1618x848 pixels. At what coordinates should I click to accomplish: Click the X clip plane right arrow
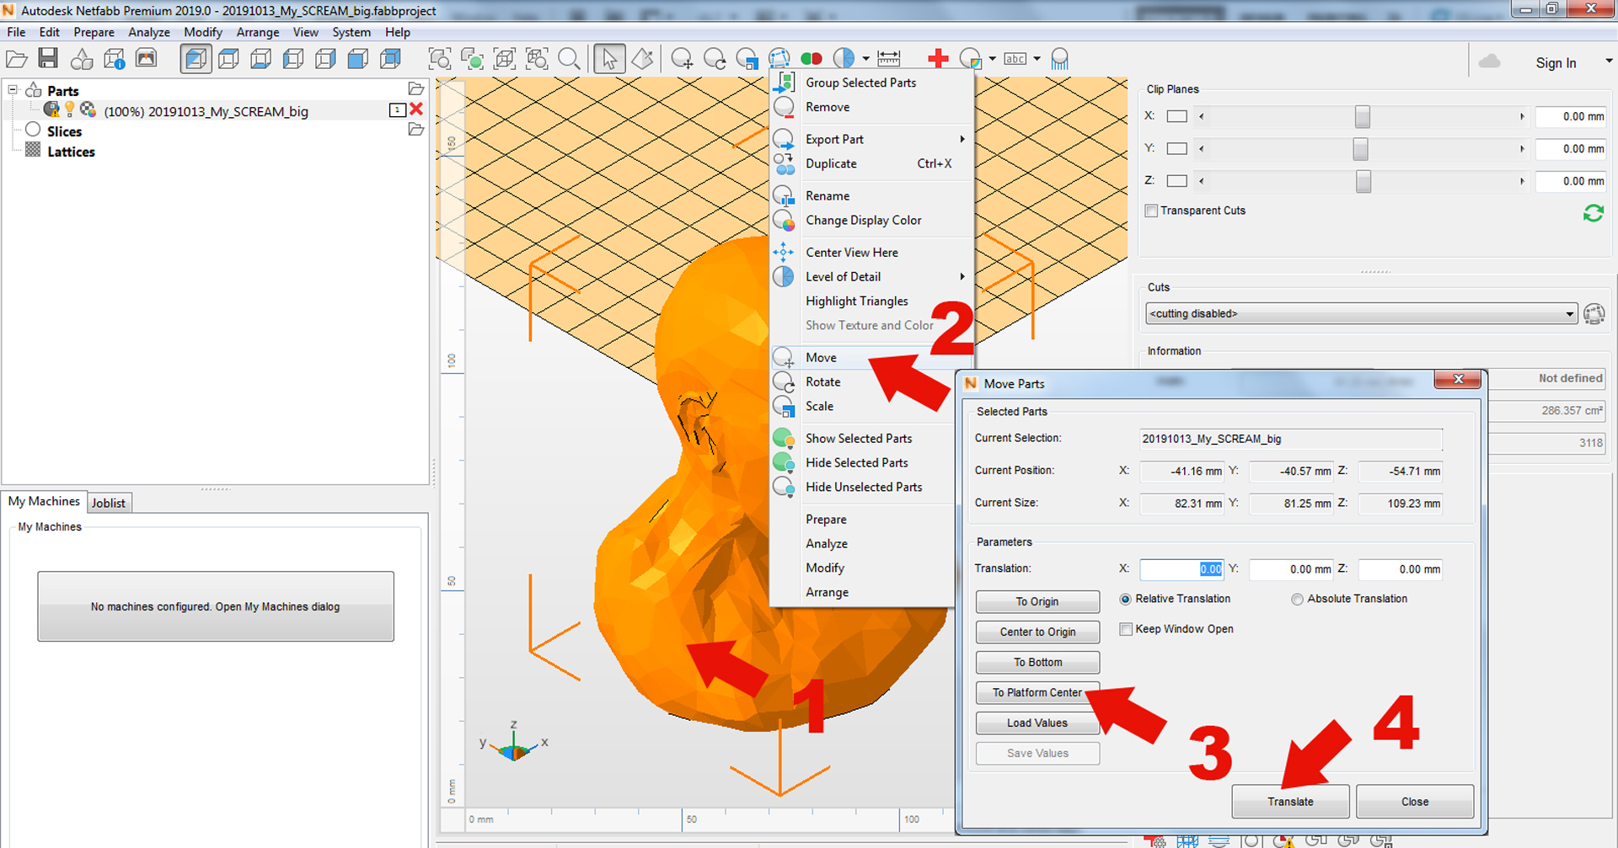coord(1522,116)
